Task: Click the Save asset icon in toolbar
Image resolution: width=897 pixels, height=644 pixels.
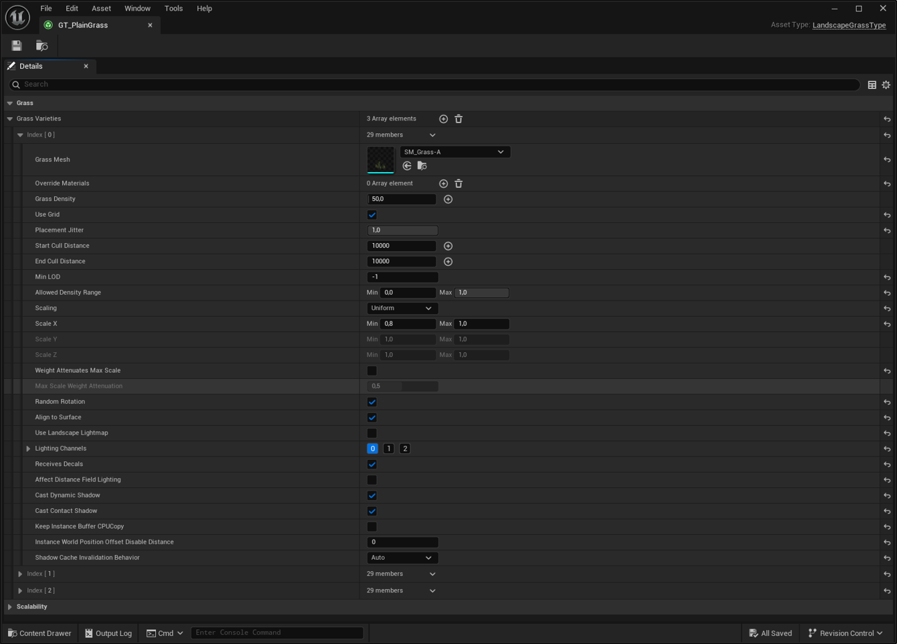Action: (17, 46)
